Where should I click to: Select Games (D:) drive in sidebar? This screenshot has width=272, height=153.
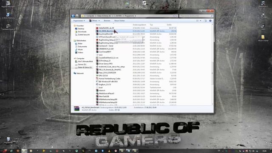click(82, 64)
